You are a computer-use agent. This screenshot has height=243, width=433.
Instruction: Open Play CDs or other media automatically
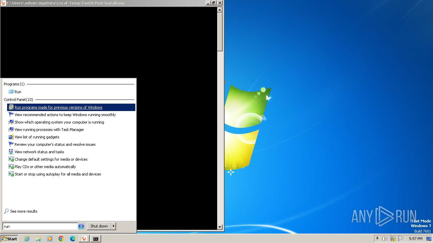tap(71, 167)
